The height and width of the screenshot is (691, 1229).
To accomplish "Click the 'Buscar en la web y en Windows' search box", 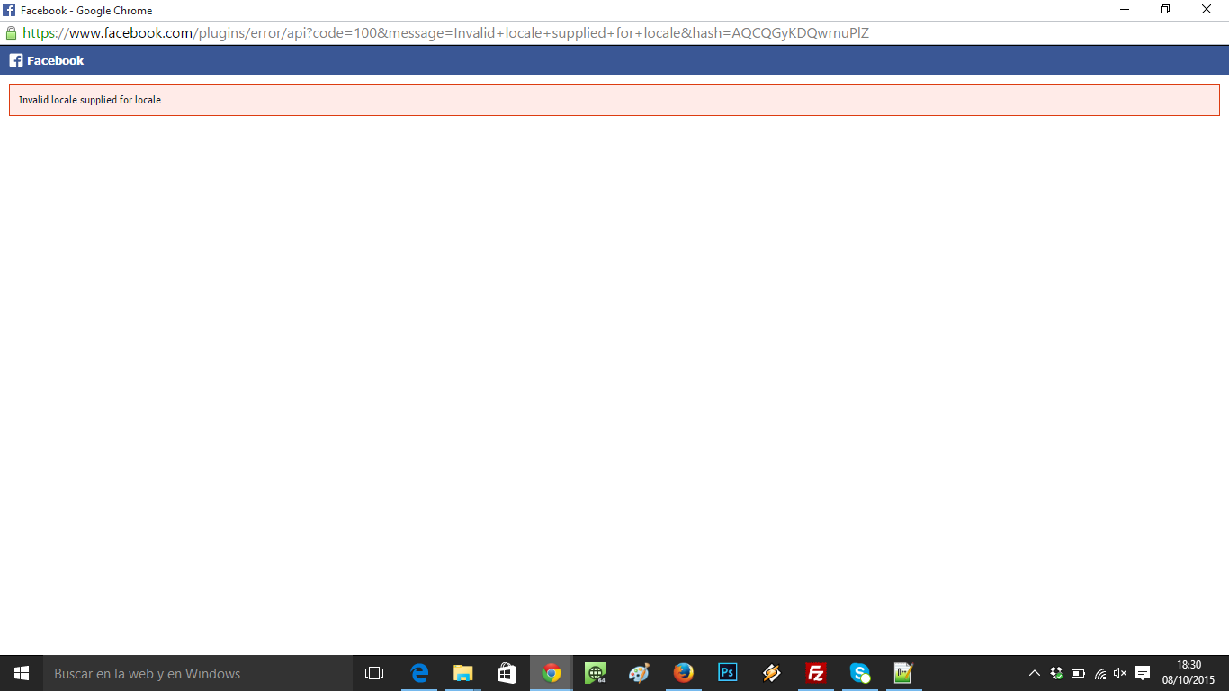I will (197, 673).
